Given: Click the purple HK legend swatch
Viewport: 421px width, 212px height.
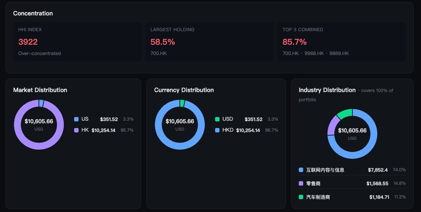Looking at the screenshot, I should (76, 130).
